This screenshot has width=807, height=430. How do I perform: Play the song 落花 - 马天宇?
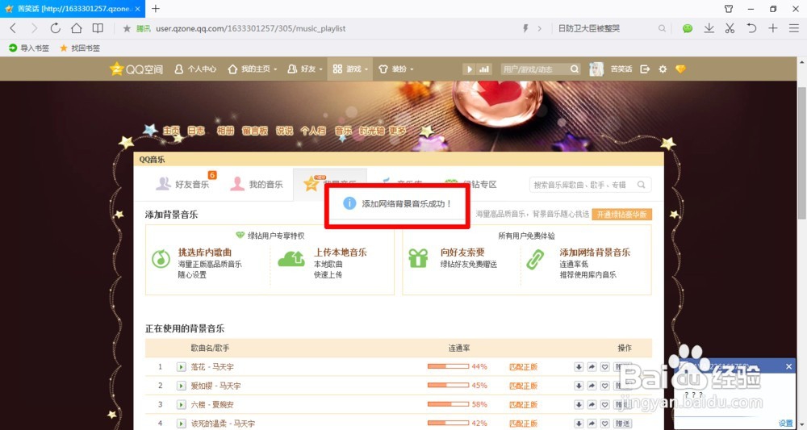point(181,367)
